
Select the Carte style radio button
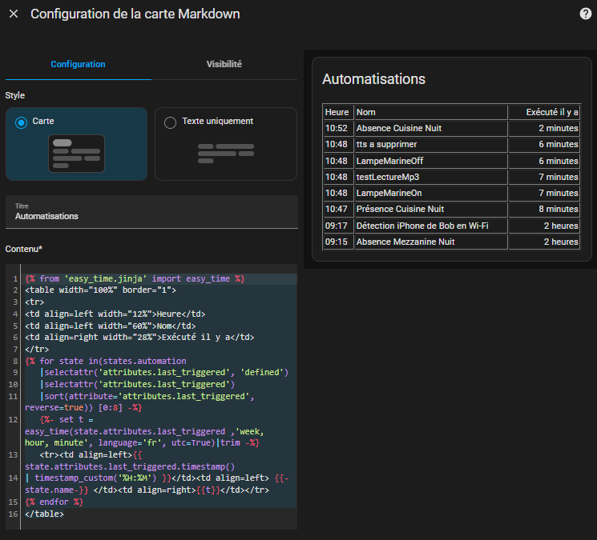21,122
